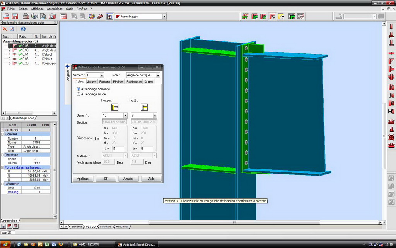Click the 'Annuler' button
This screenshot has width=396, height=248.
point(128,179)
